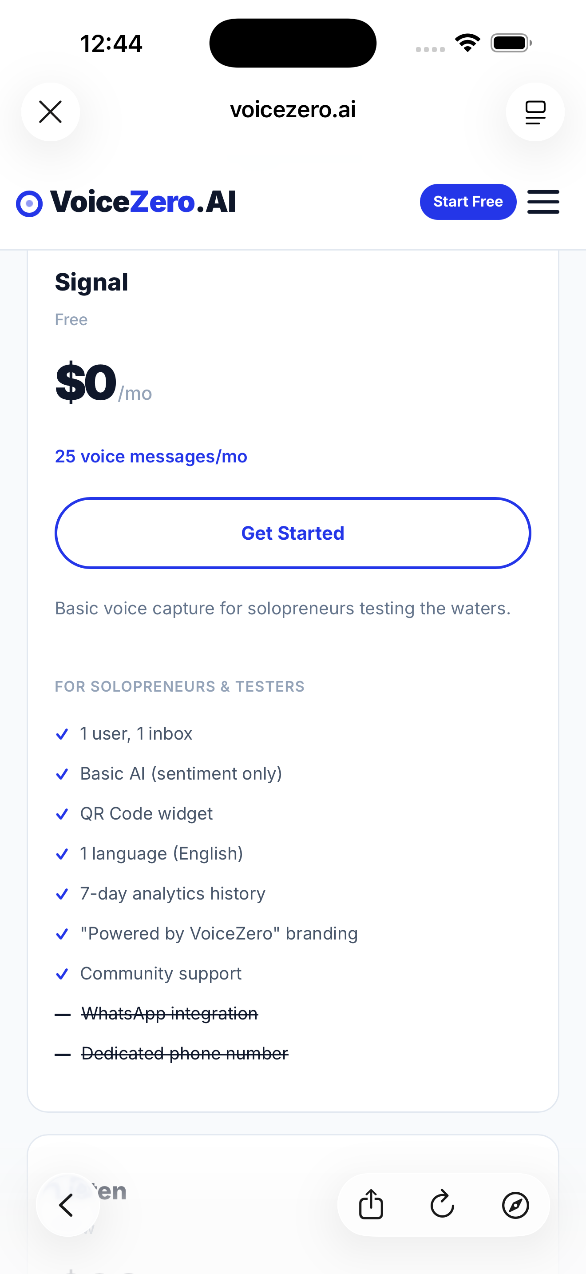
Task: Tap the reader-view icon beside voicezero.ai
Action: (535, 112)
